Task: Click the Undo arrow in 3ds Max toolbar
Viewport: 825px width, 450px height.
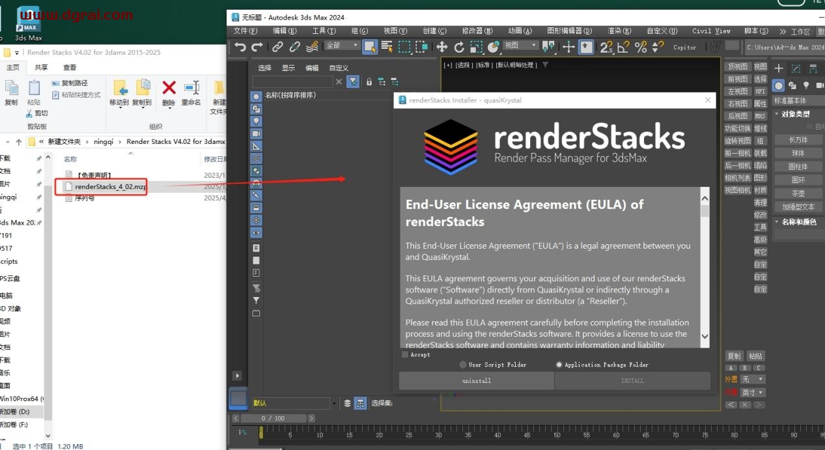Action: 240,47
